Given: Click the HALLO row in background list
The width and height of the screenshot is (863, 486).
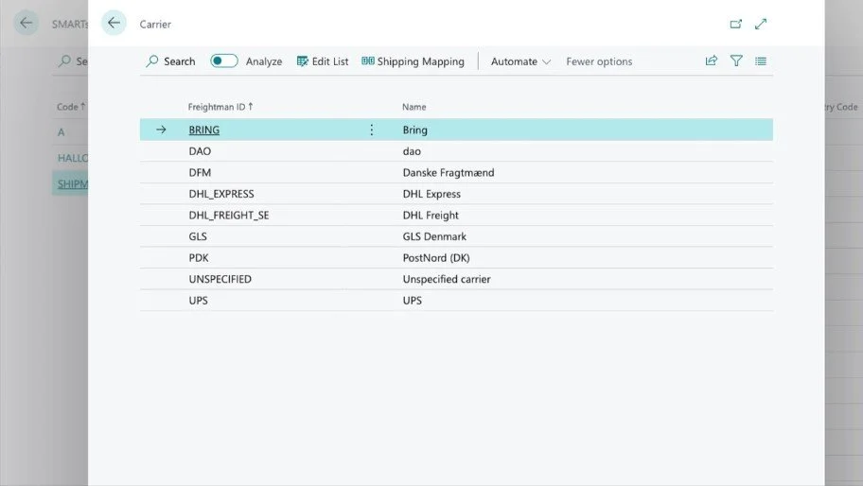Looking at the screenshot, I should [72, 158].
